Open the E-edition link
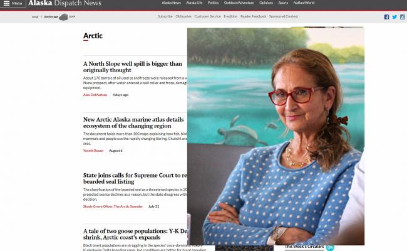This screenshot has width=407, height=251. click(230, 16)
